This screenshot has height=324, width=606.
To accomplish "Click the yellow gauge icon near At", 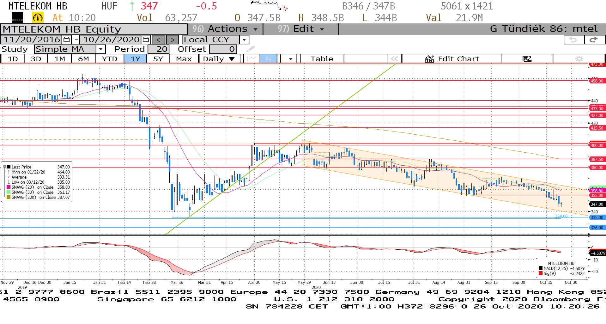I will pyautogui.click(x=38, y=18).
